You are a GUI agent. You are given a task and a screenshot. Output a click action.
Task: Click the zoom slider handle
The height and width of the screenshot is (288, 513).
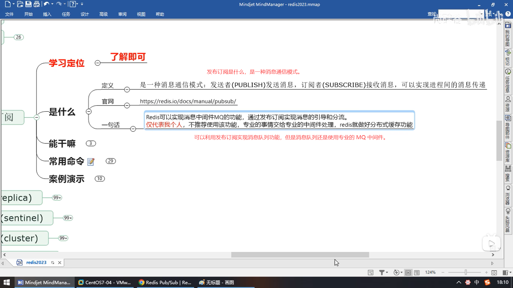pos(466,272)
